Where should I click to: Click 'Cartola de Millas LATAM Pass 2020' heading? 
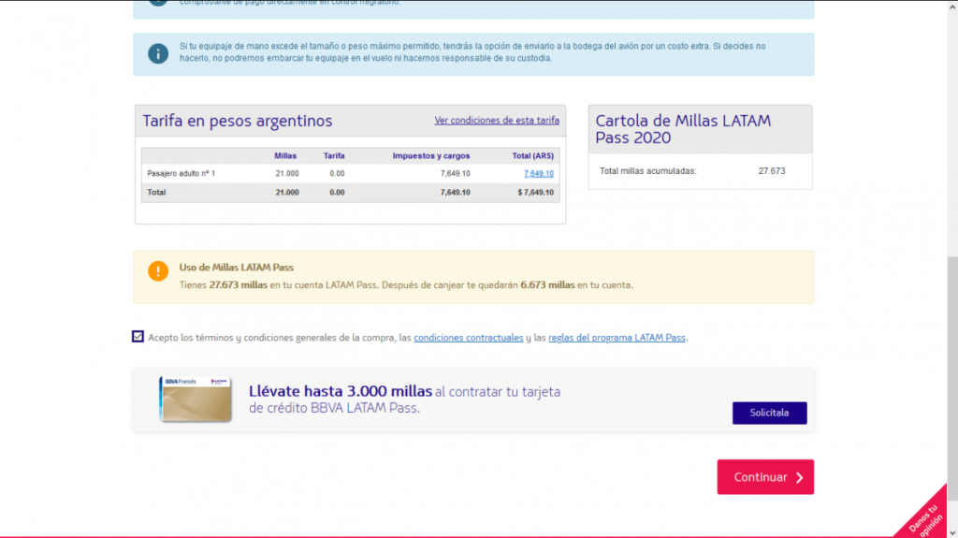click(683, 129)
